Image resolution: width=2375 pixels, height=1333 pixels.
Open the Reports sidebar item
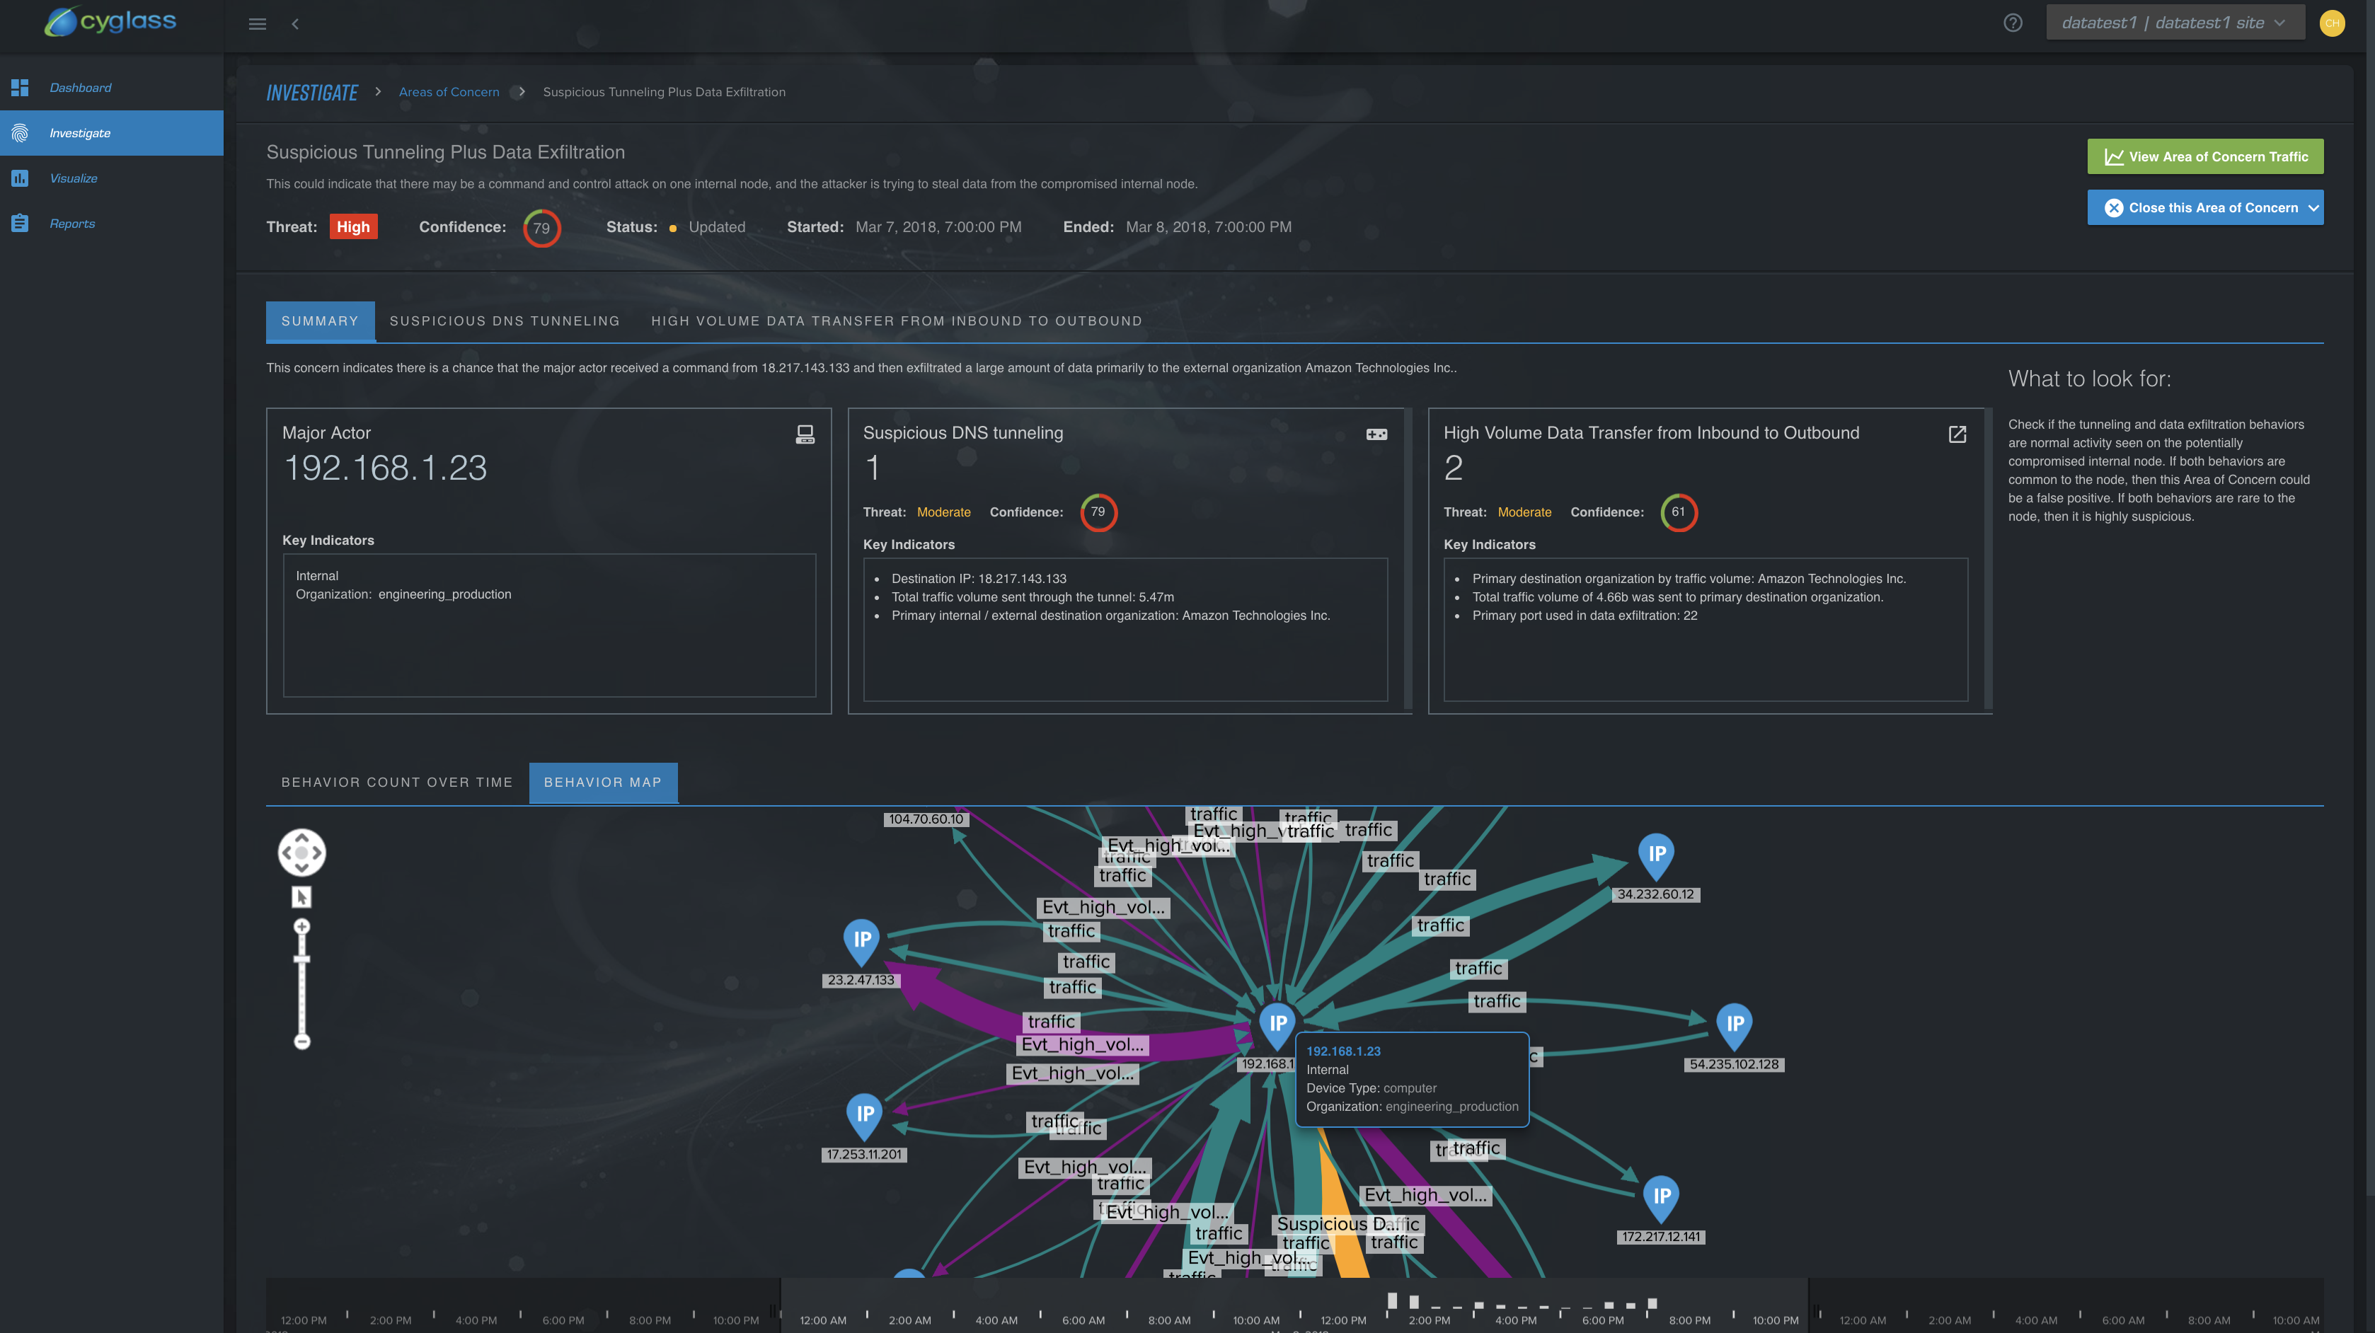(72, 224)
